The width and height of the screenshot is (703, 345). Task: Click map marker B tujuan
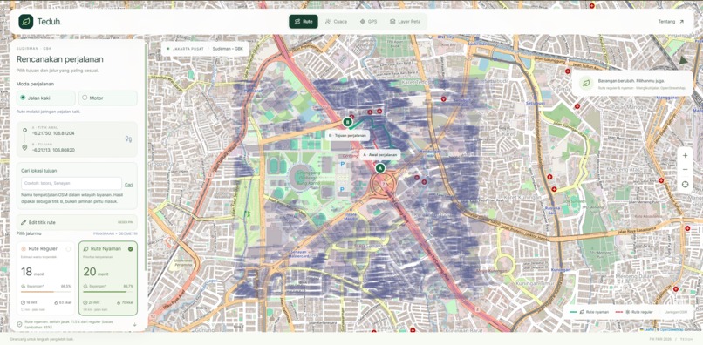tap(347, 121)
